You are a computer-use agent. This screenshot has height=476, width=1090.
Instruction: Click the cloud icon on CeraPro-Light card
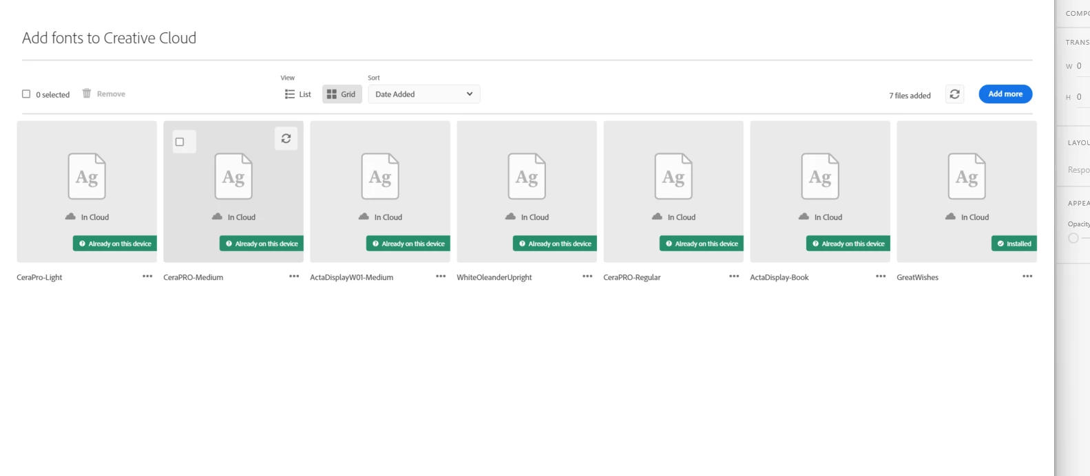pos(70,217)
